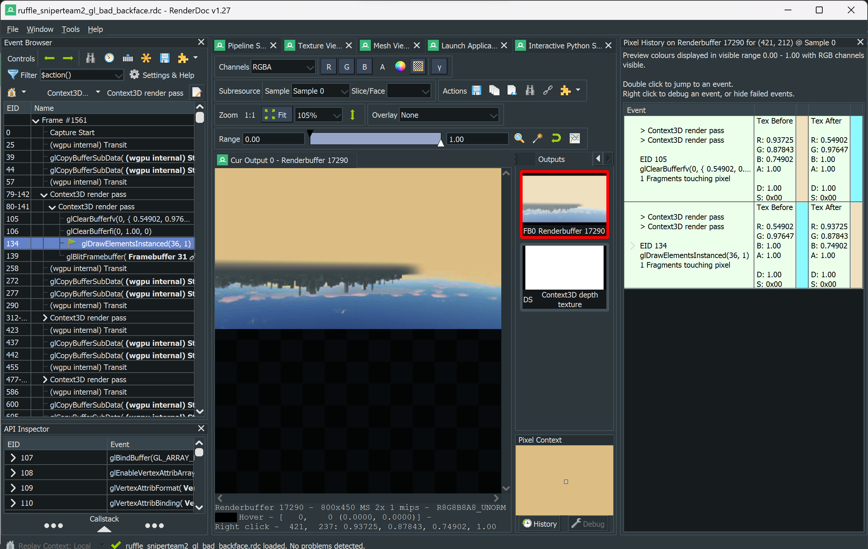This screenshot has width=868, height=549.
Task: Expand EID 107 glBindBuffer in API Inspector
Action: pyautogui.click(x=13, y=457)
